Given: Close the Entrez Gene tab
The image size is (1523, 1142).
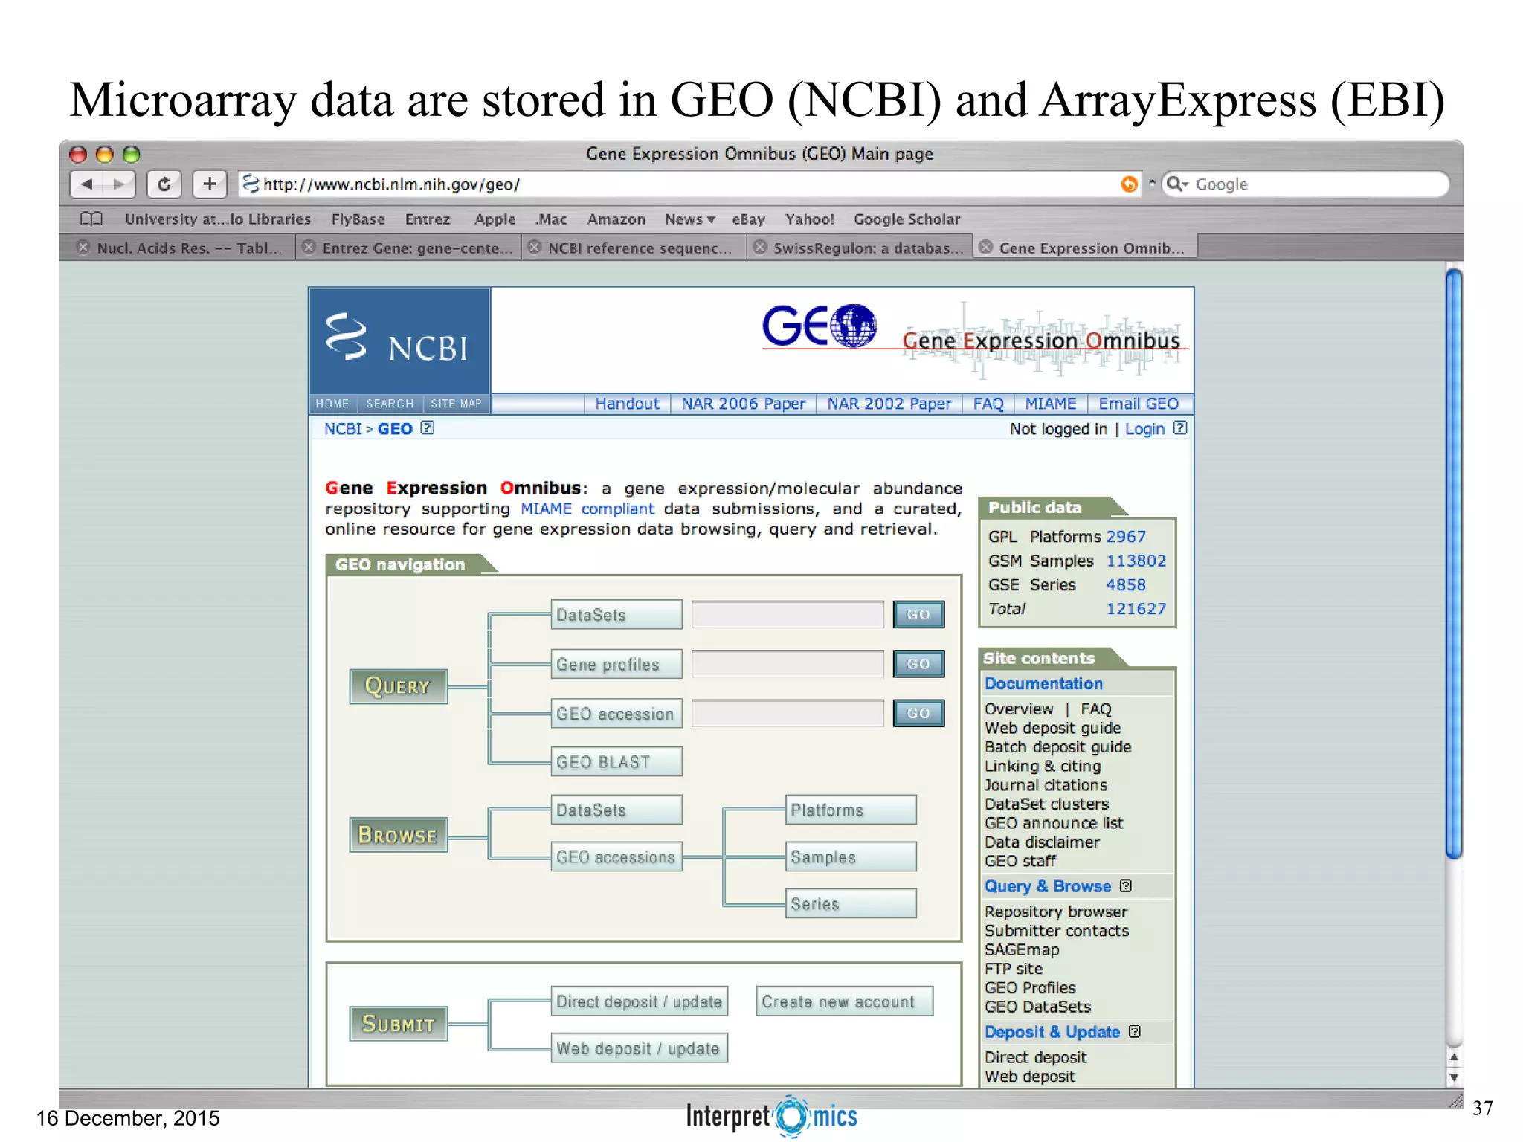Looking at the screenshot, I should tap(309, 248).
